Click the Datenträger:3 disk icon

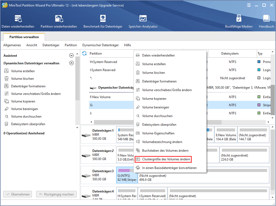(86, 176)
